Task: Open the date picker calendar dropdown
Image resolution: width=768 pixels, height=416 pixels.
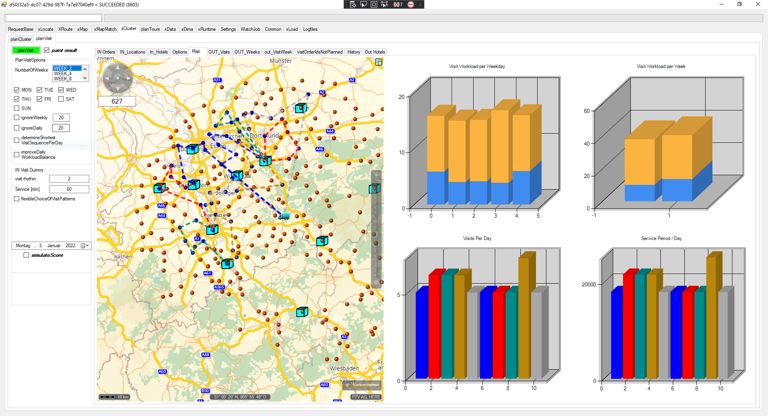Action: (x=85, y=246)
